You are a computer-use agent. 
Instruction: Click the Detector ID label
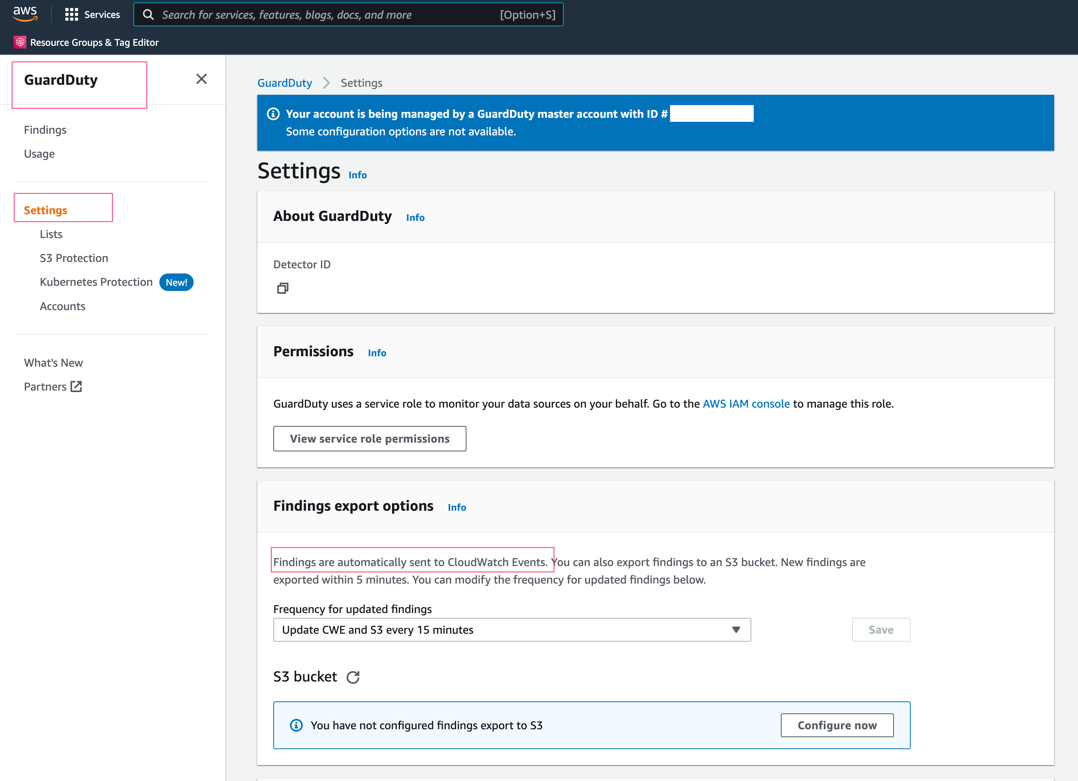pos(302,264)
